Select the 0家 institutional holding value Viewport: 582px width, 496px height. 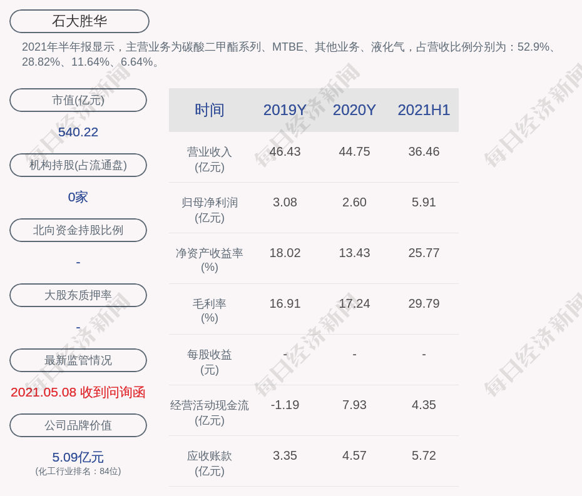[x=78, y=197]
